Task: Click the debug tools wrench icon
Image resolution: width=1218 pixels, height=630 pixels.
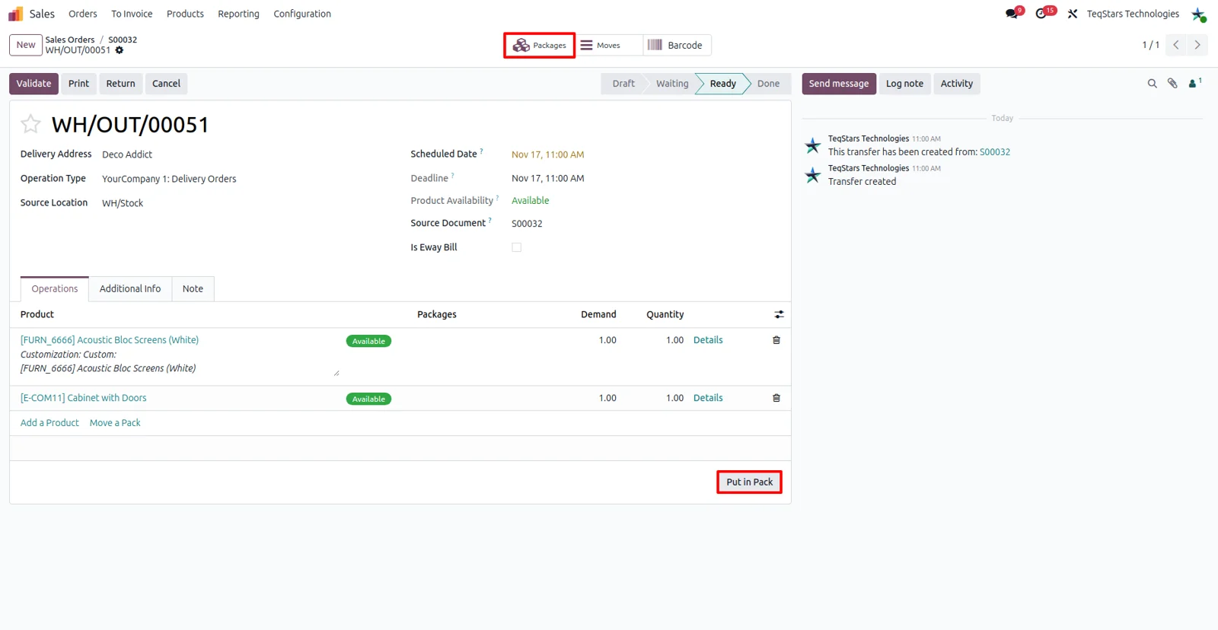Action: tap(1073, 14)
